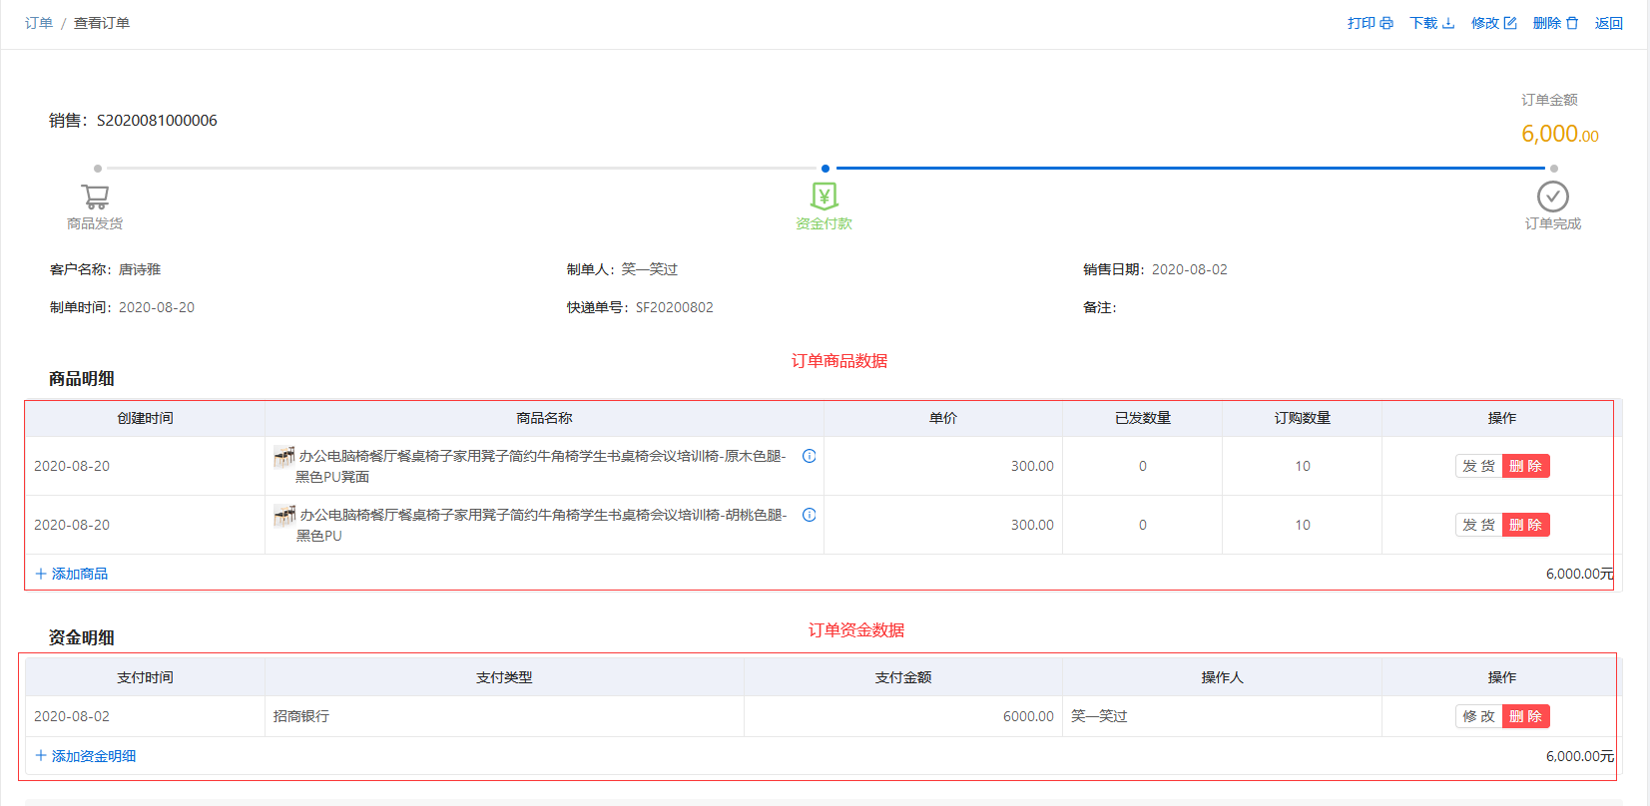Viewport: 1650px width, 806px height.
Task: Click the trash icon beside top 删除
Action: point(1572,23)
